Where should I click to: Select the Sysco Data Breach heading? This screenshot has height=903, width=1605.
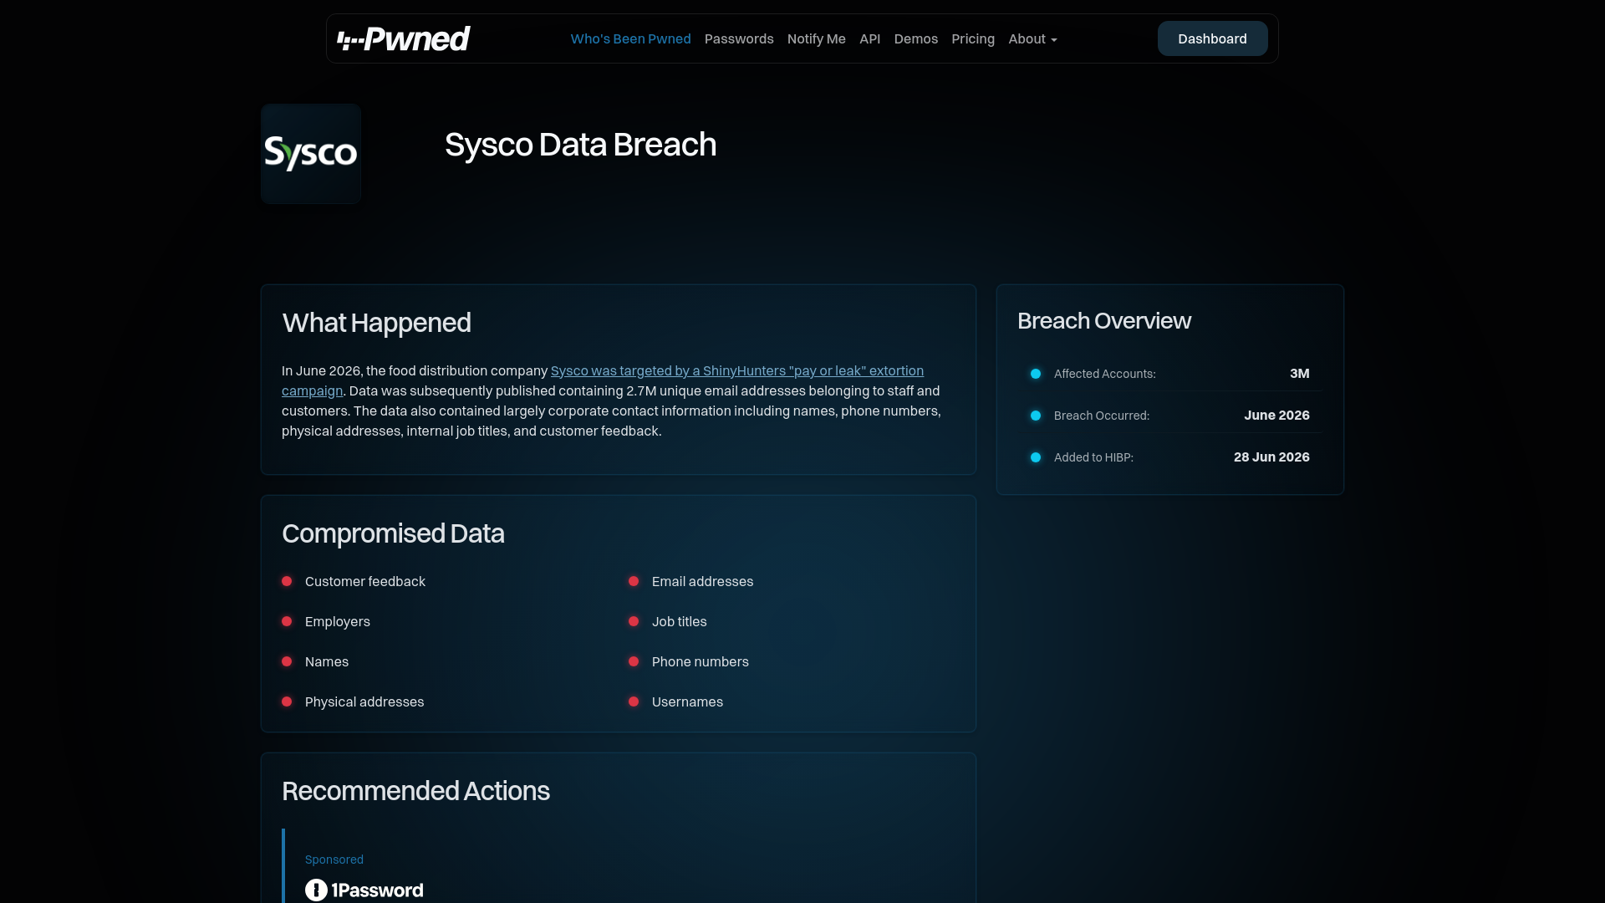tap(580, 145)
